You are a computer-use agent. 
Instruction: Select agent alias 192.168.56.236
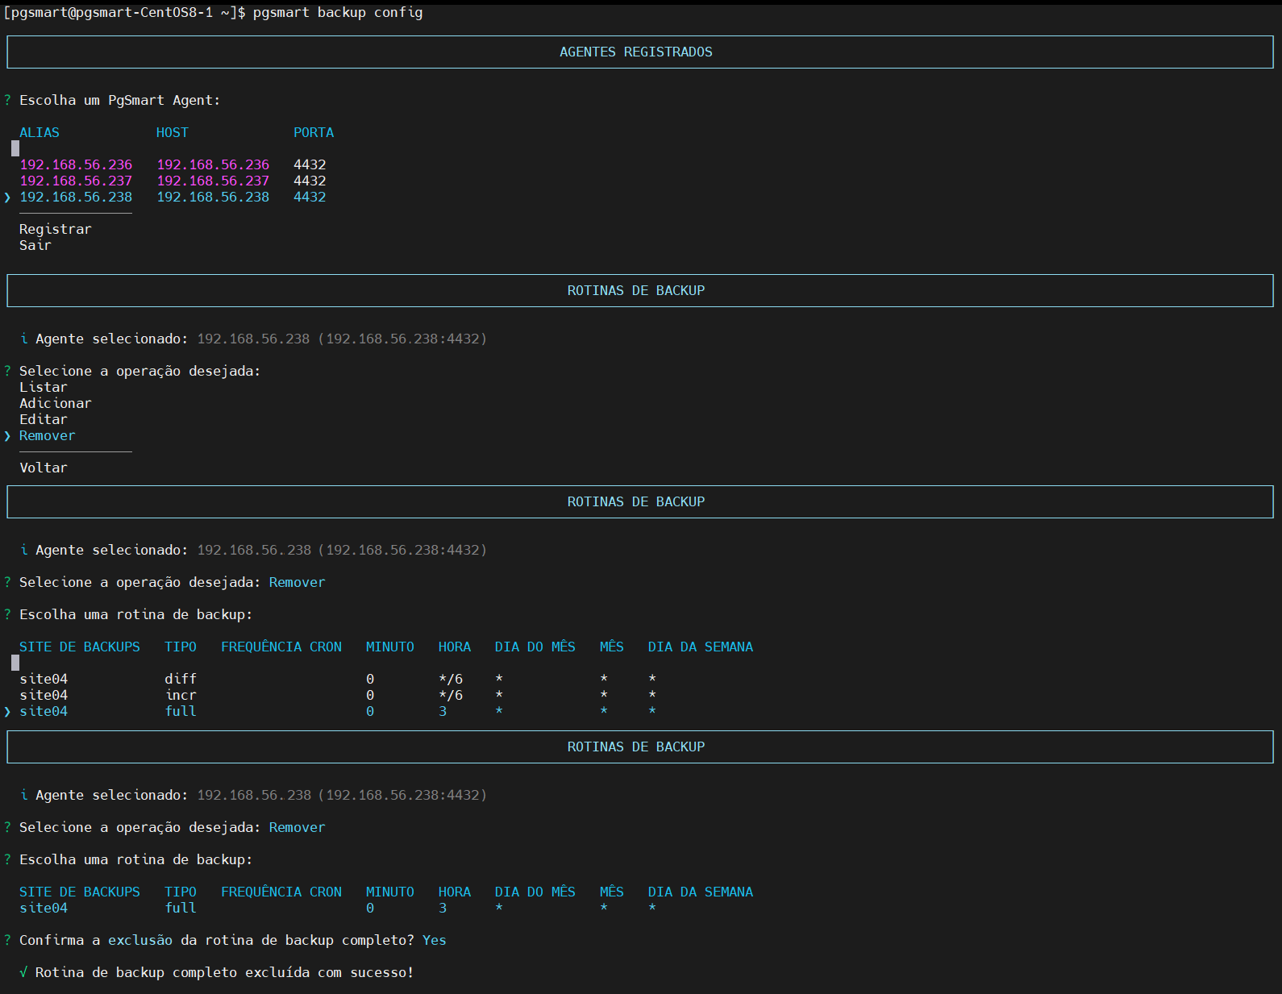click(76, 164)
